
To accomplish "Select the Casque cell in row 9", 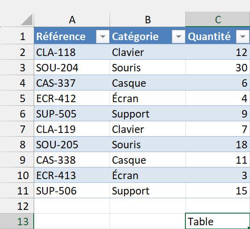I will [x=147, y=160].
